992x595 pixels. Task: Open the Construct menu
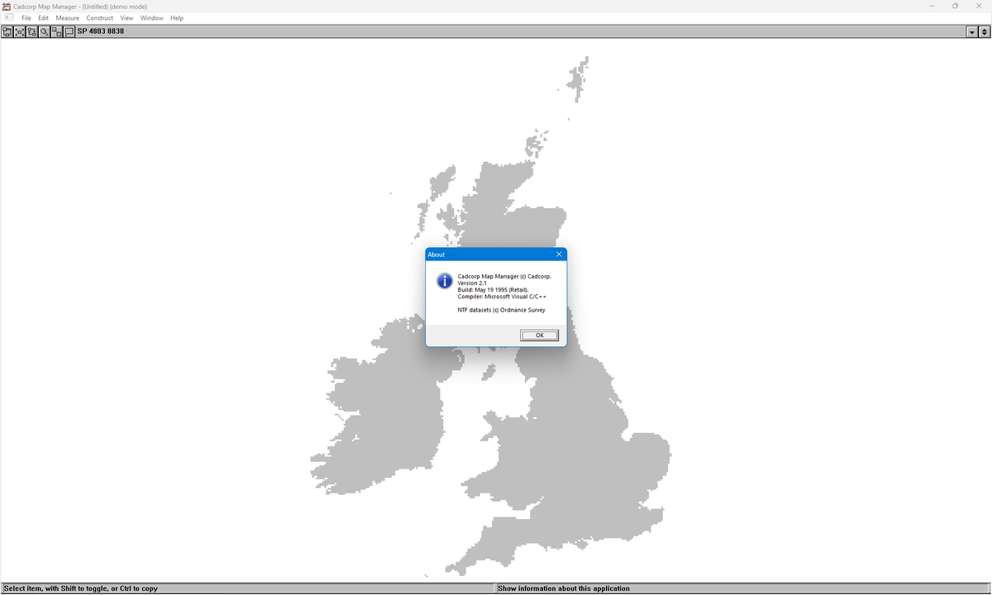[100, 18]
